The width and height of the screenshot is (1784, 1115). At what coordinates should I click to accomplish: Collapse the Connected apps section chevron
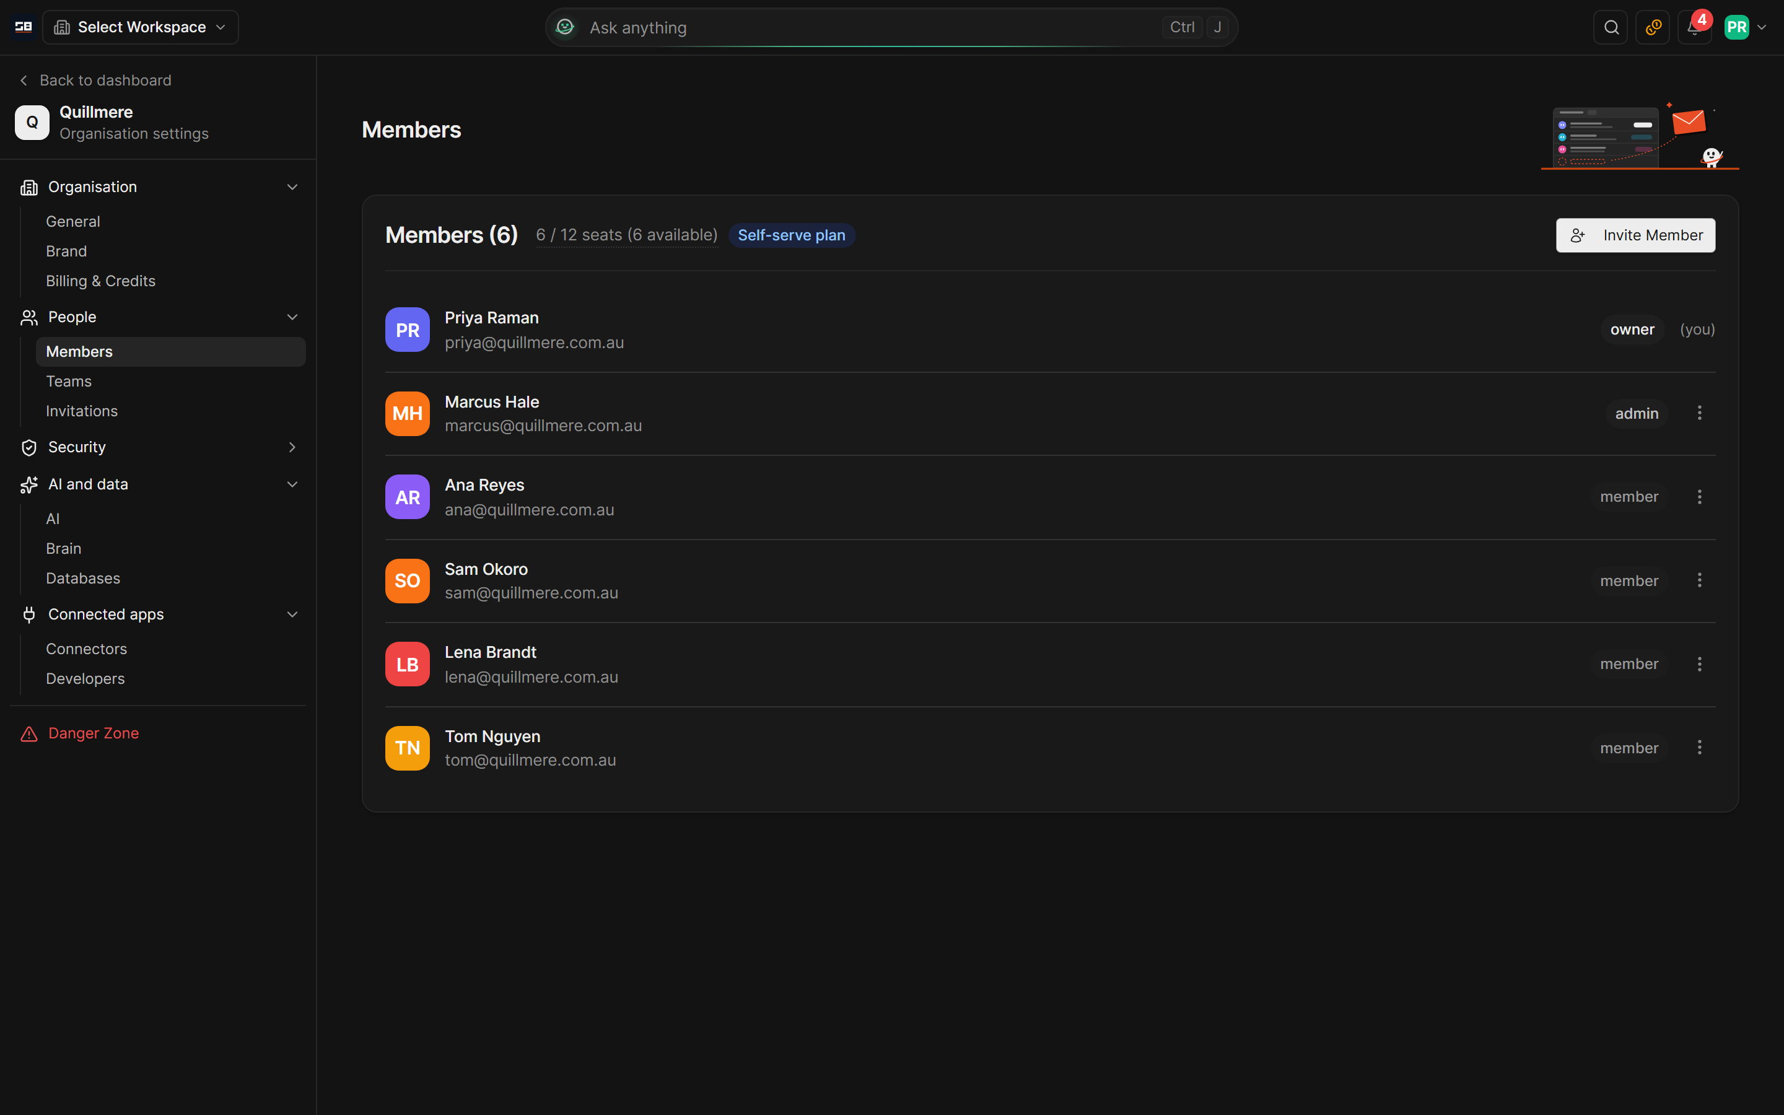(x=292, y=614)
